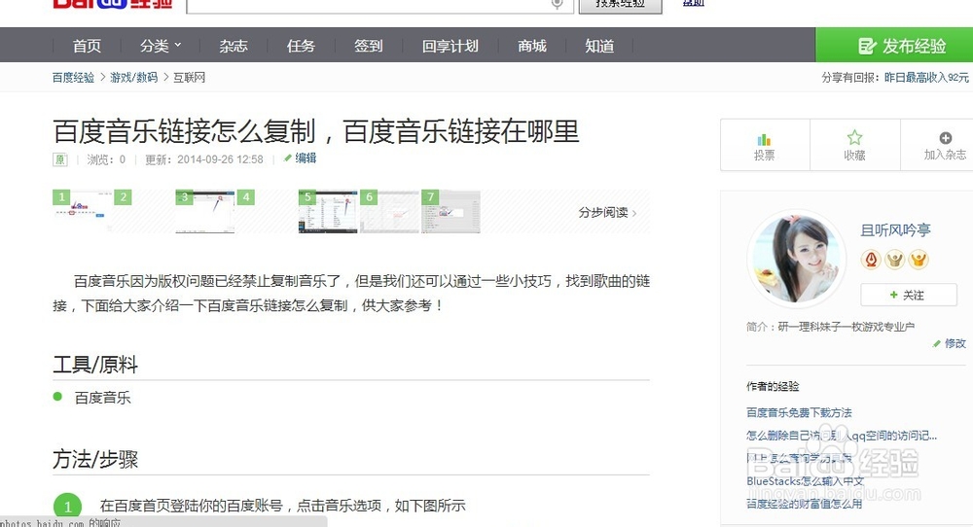Image resolution: width=973 pixels, height=527 pixels.
Task: Click the Baidu Jingyan logo
Action: pyautogui.click(x=112, y=4)
